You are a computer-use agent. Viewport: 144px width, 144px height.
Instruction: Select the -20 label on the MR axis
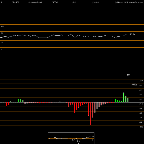[x=141, y=109]
